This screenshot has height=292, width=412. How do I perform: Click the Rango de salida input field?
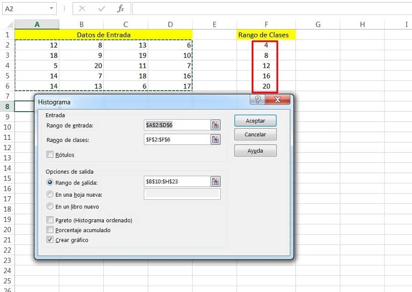177,181
